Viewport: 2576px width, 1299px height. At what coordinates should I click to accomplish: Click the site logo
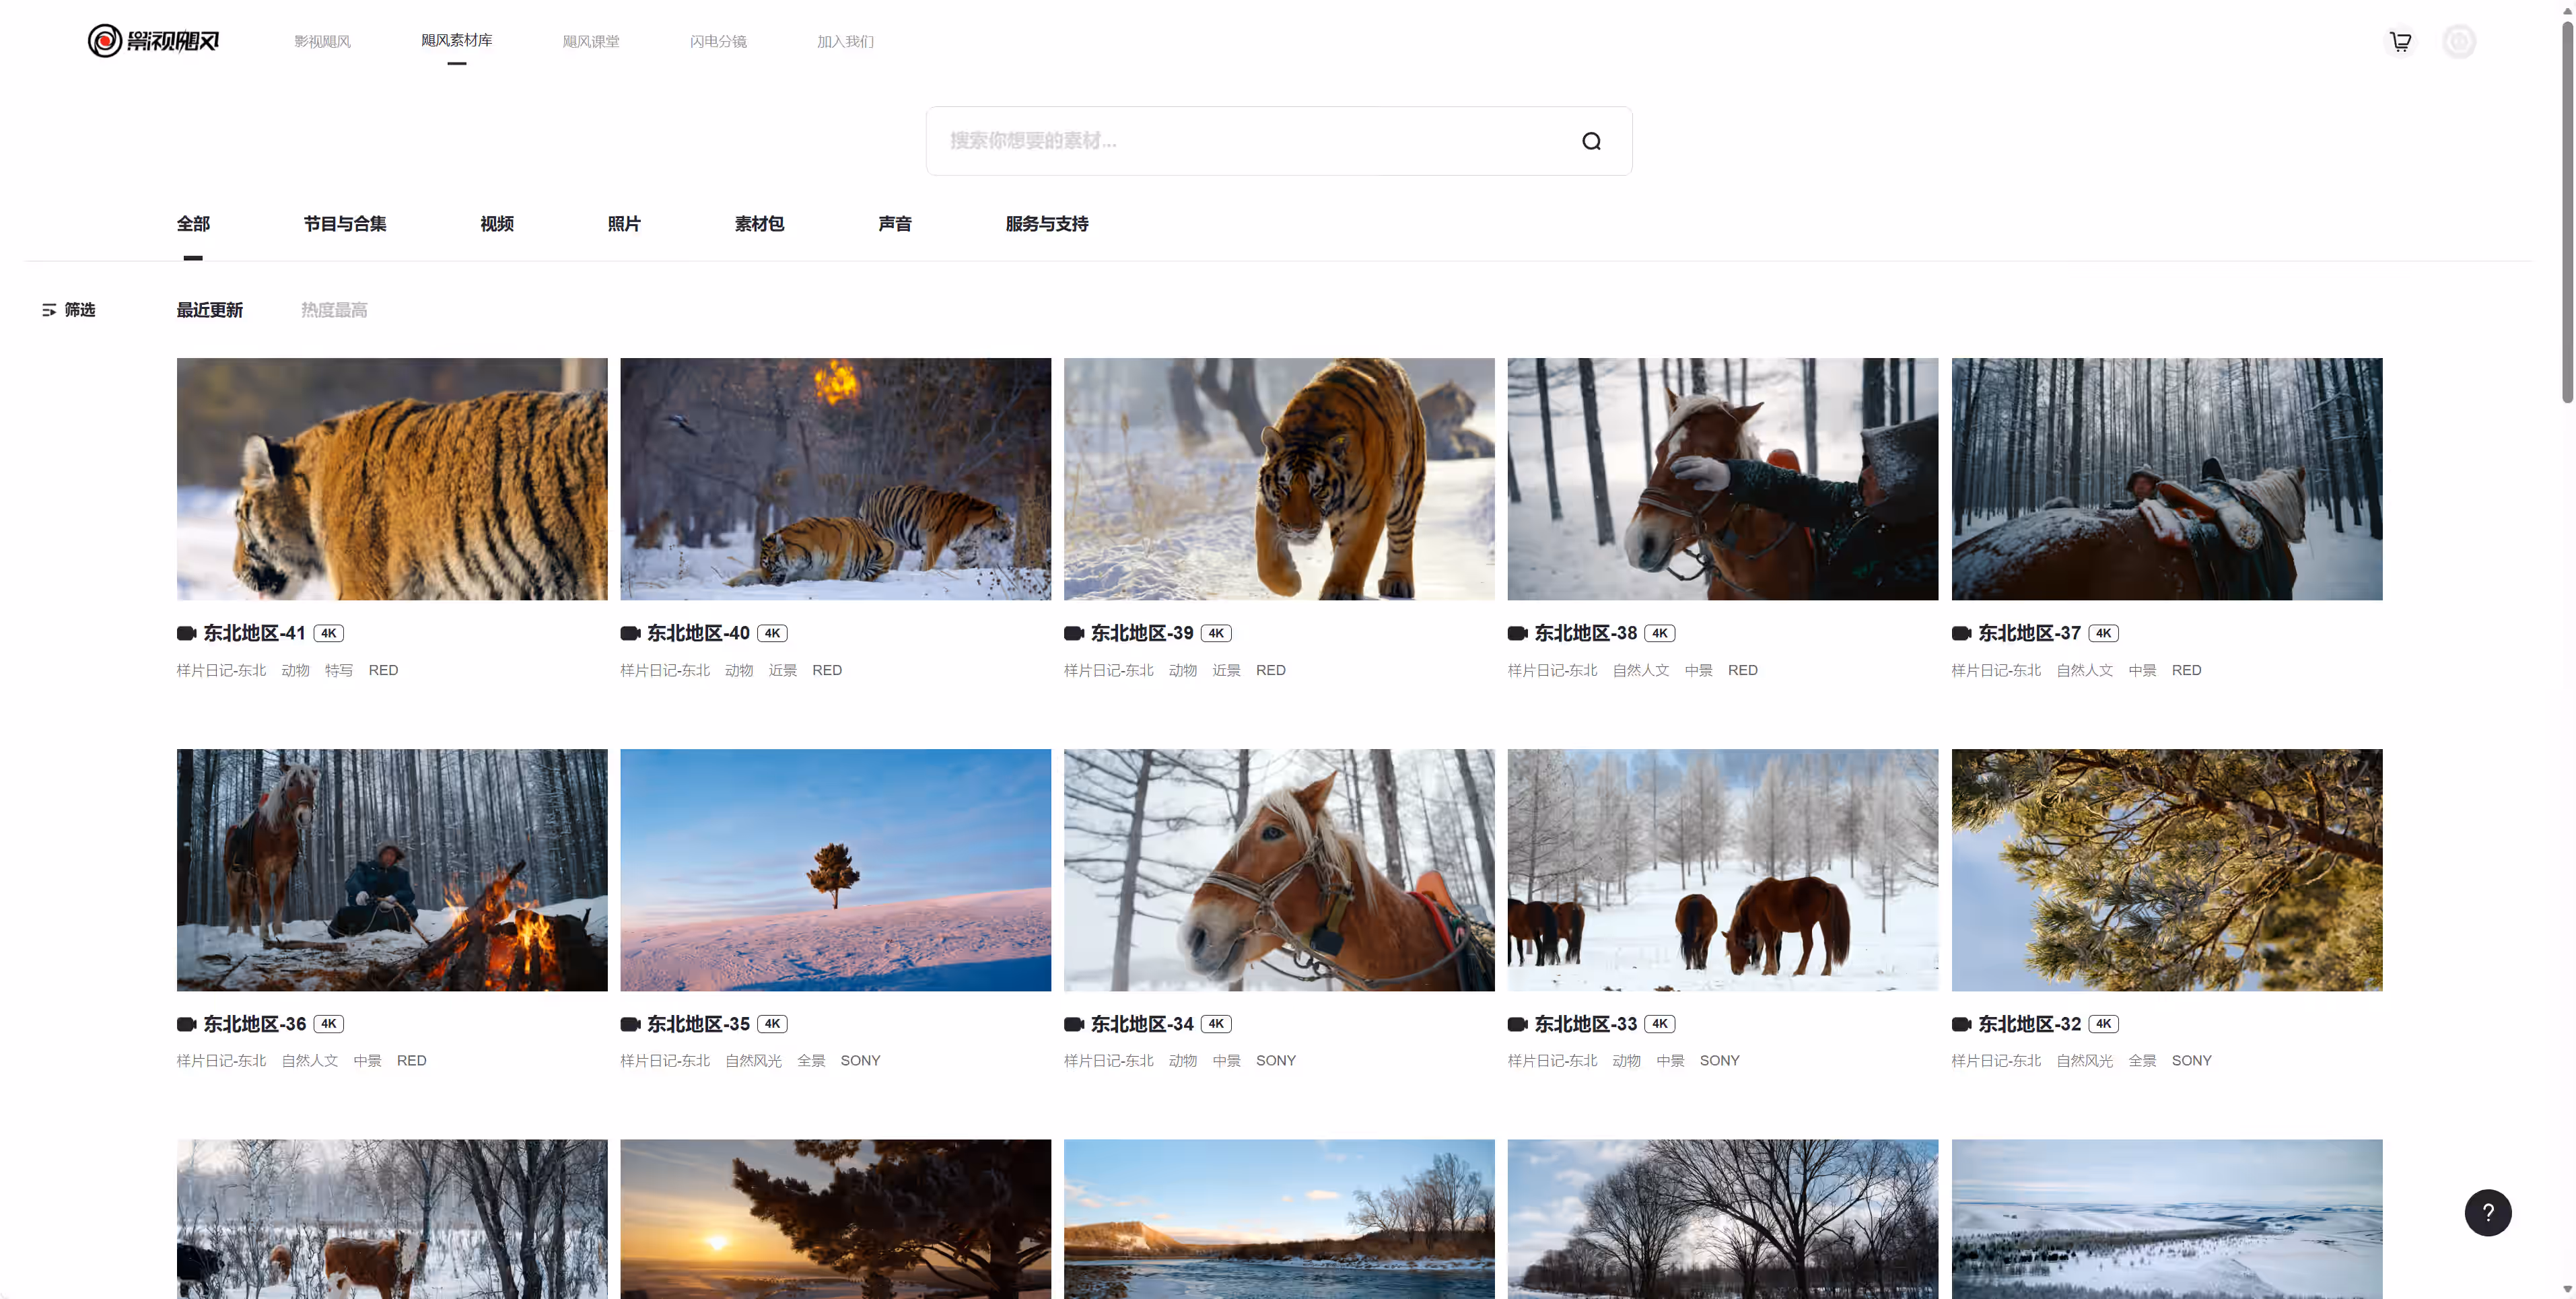tap(153, 41)
